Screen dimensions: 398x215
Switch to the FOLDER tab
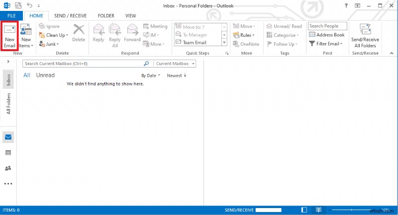point(106,16)
